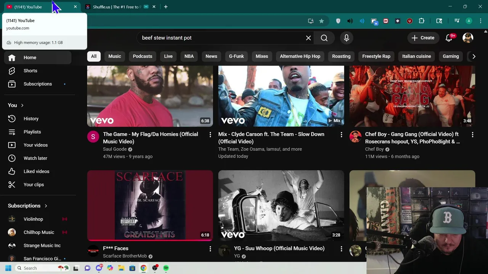Open more options for The Game video

(x=210, y=135)
